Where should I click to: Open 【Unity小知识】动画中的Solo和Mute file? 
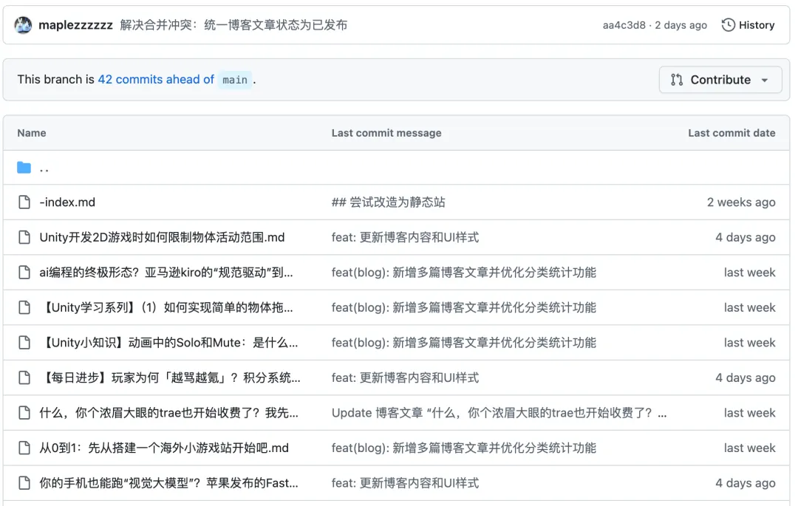(x=168, y=343)
